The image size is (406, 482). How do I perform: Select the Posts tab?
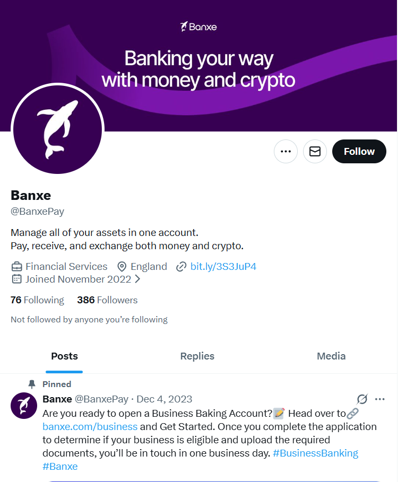[x=64, y=356]
